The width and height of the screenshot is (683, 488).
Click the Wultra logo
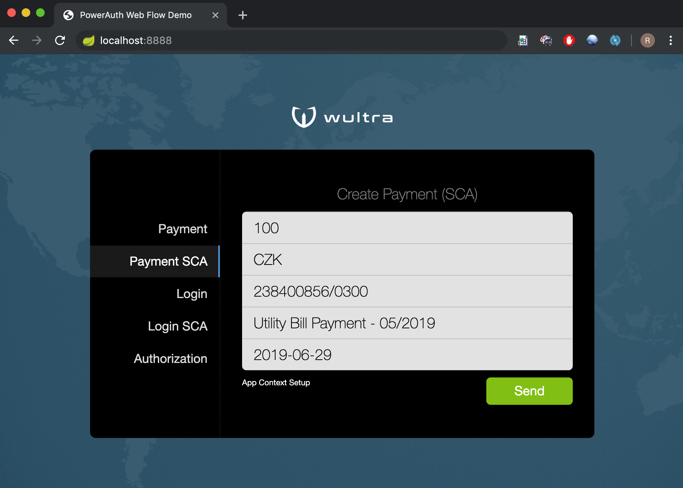click(x=342, y=117)
